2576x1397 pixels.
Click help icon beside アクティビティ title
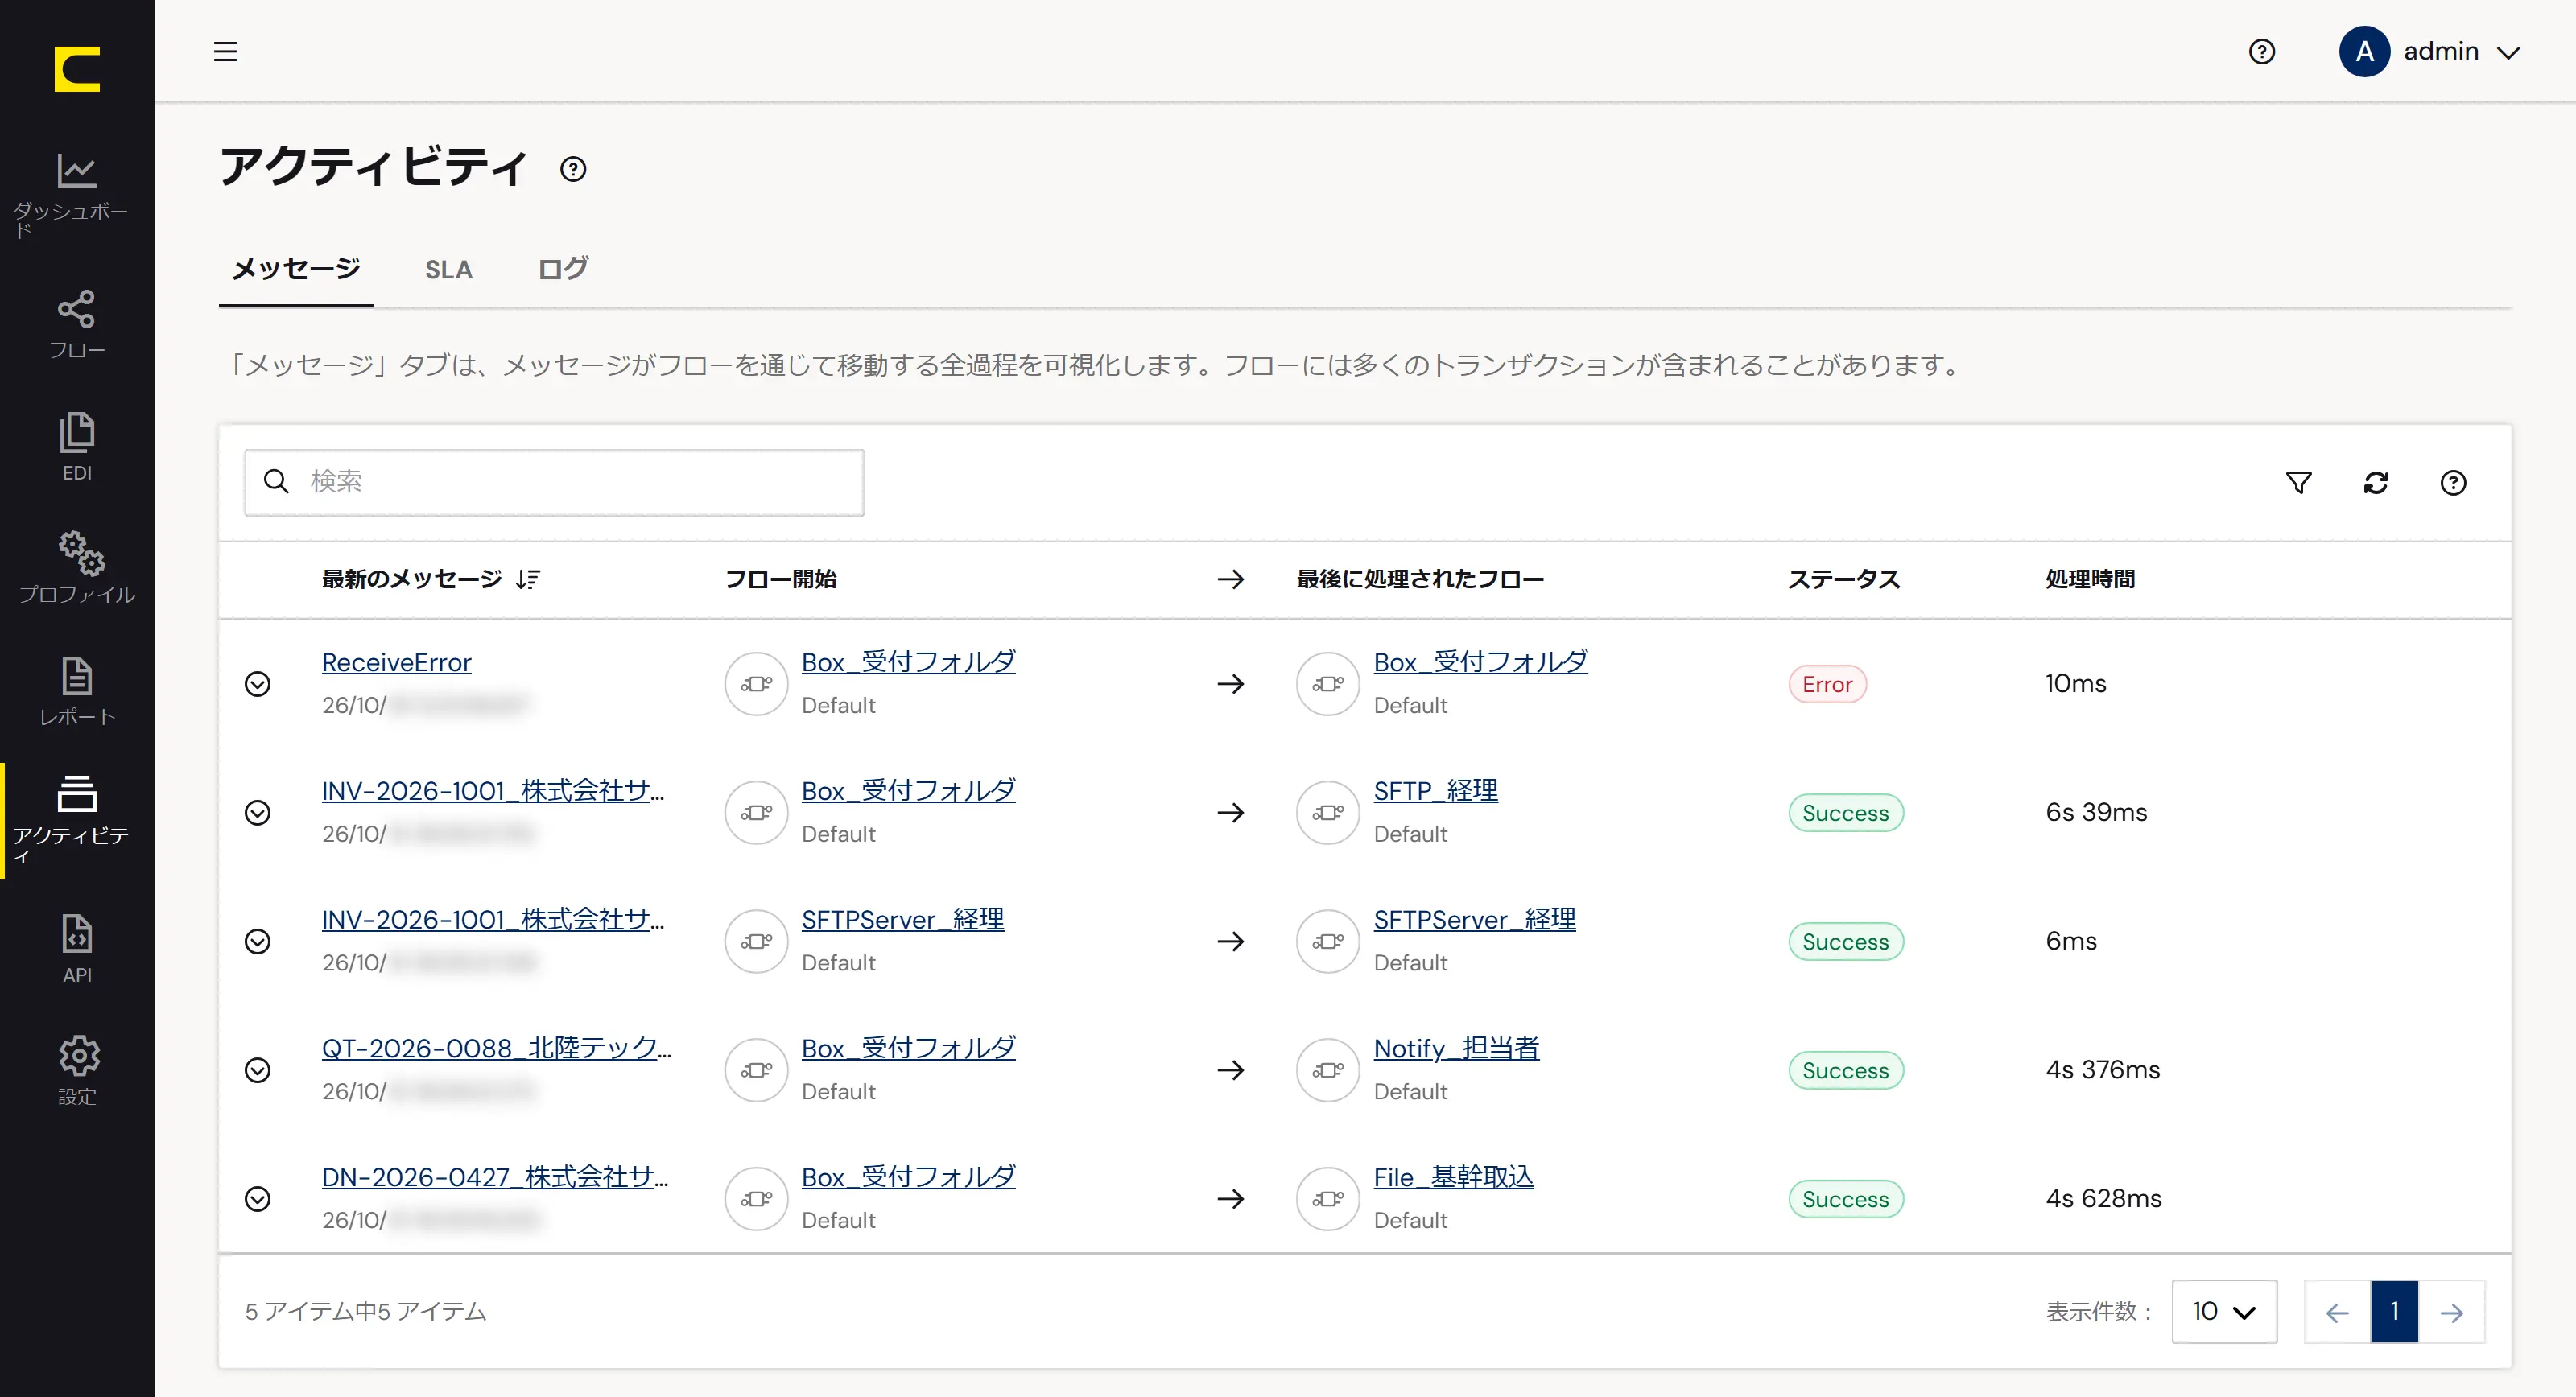[x=573, y=169]
